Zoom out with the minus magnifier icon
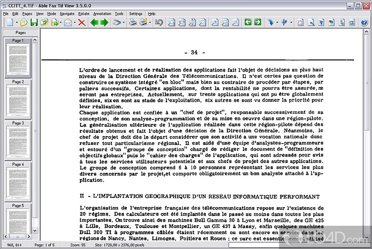The width and height of the screenshot is (372, 249). [235, 22]
